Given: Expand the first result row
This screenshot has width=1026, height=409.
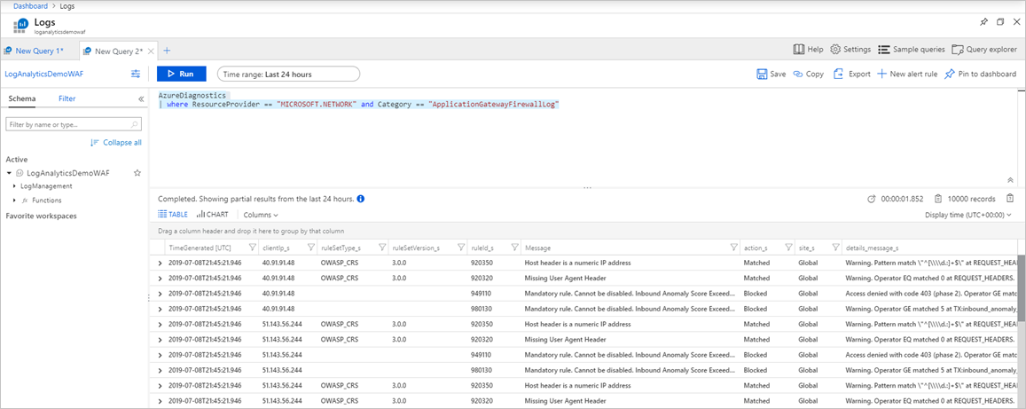Looking at the screenshot, I should click(x=161, y=263).
